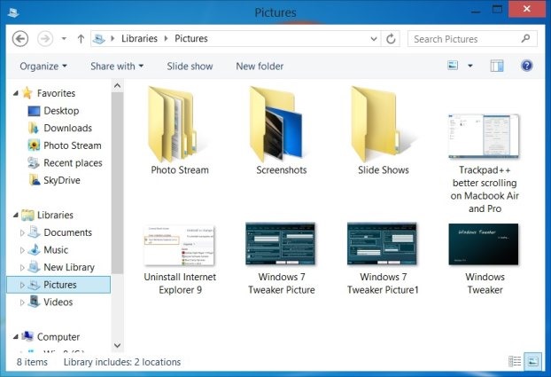This screenshot has width=551, height=377.
Task: Select Favorites in the navigation pane
Action: click(x=56, y=93)
